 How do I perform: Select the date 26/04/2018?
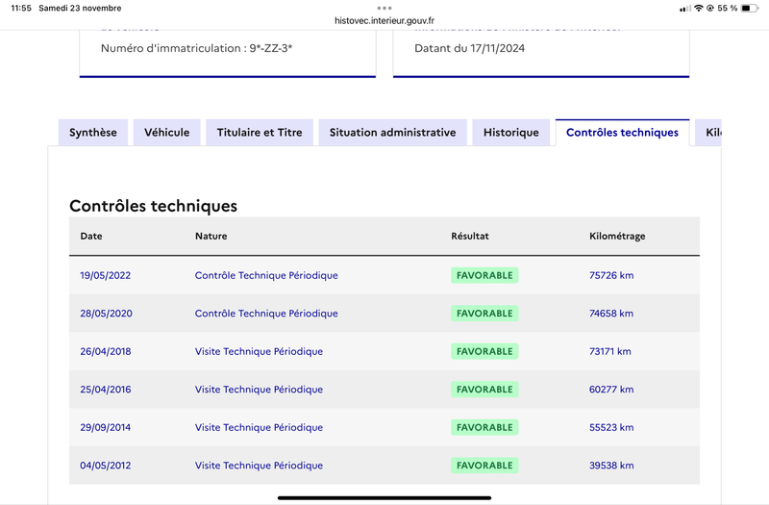(106, 351)
